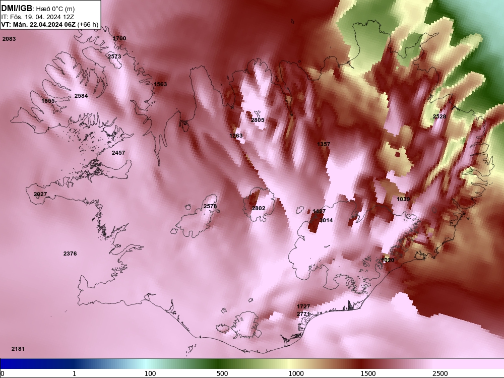This screenshot has height=378, width=504.
Task: Click the 3014 height label
Action: pyautogui.click(x=326, y=220)
